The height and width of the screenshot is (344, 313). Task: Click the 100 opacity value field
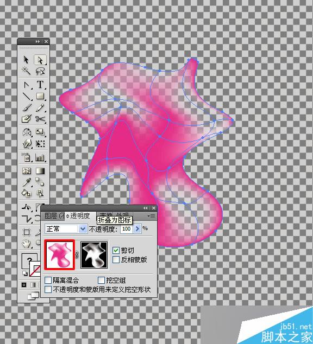[126, 229]
